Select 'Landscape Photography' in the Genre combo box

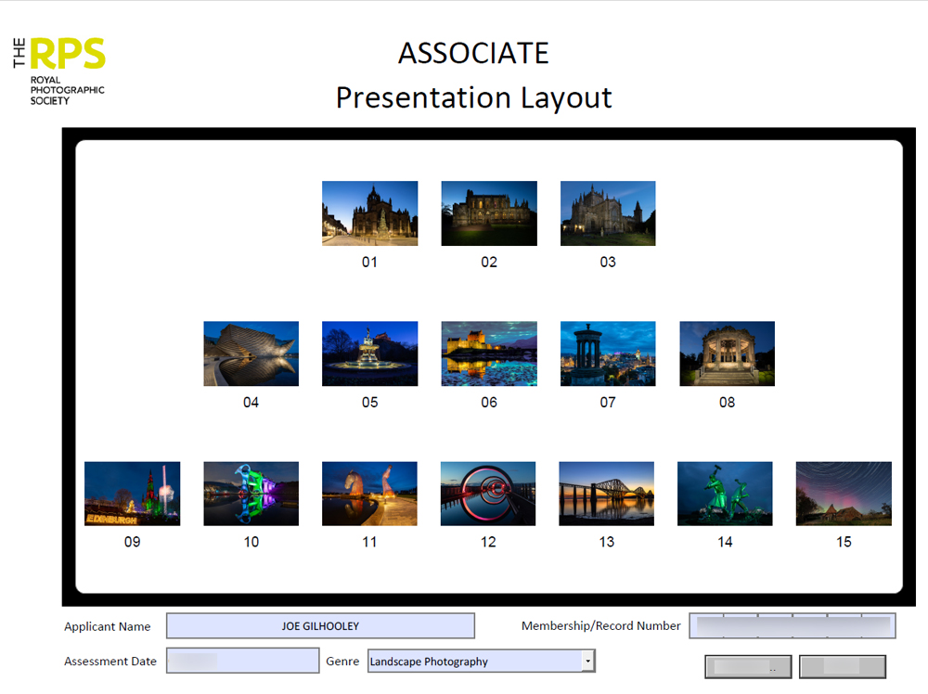pos(473,661)
